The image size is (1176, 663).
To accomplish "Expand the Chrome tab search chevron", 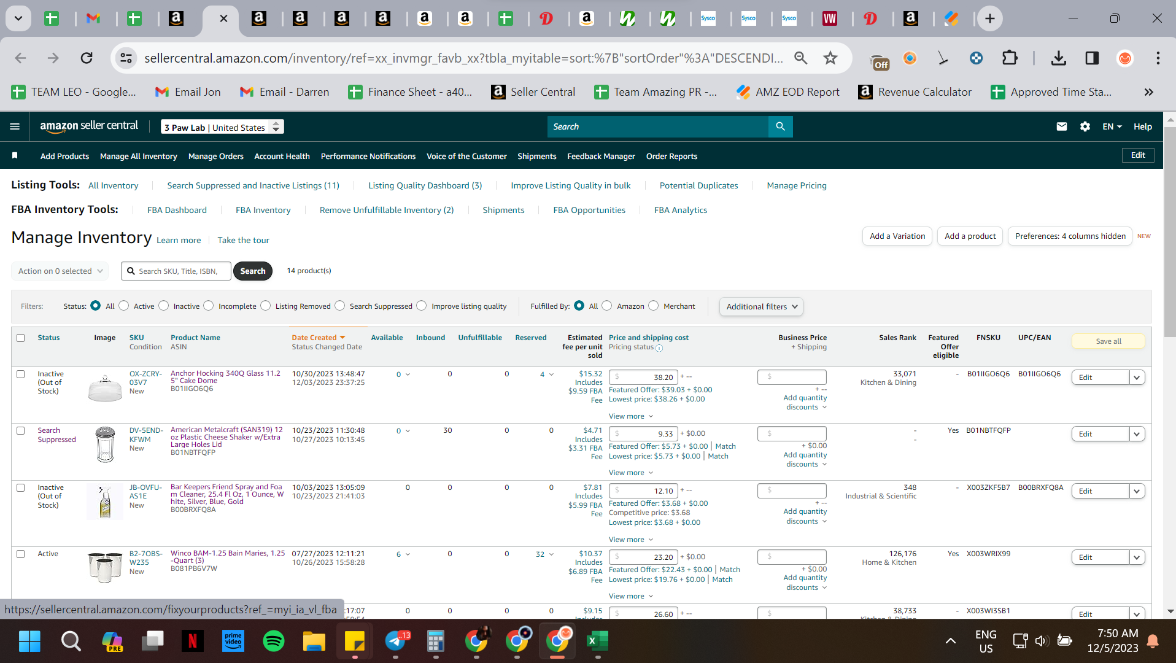I will pyautogui.click(x=18, y=18).
